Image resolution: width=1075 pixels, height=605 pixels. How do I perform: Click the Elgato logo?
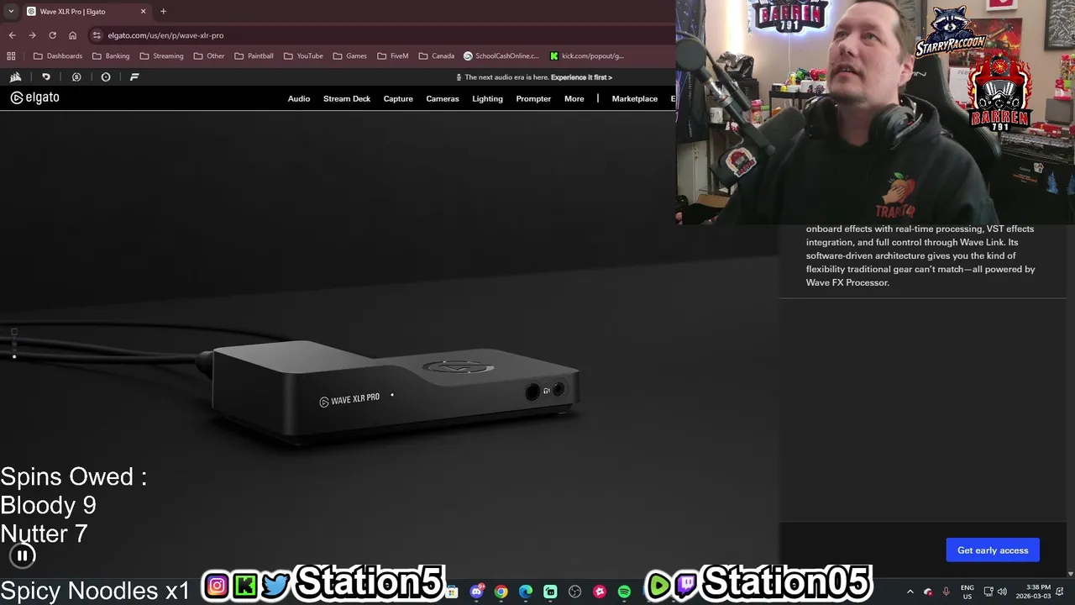tap(35, 97)
